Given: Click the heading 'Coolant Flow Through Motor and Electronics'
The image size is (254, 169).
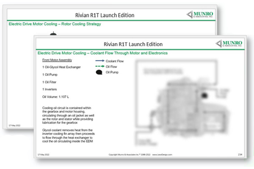Looking at the screenshot, I should coord(129,53).
